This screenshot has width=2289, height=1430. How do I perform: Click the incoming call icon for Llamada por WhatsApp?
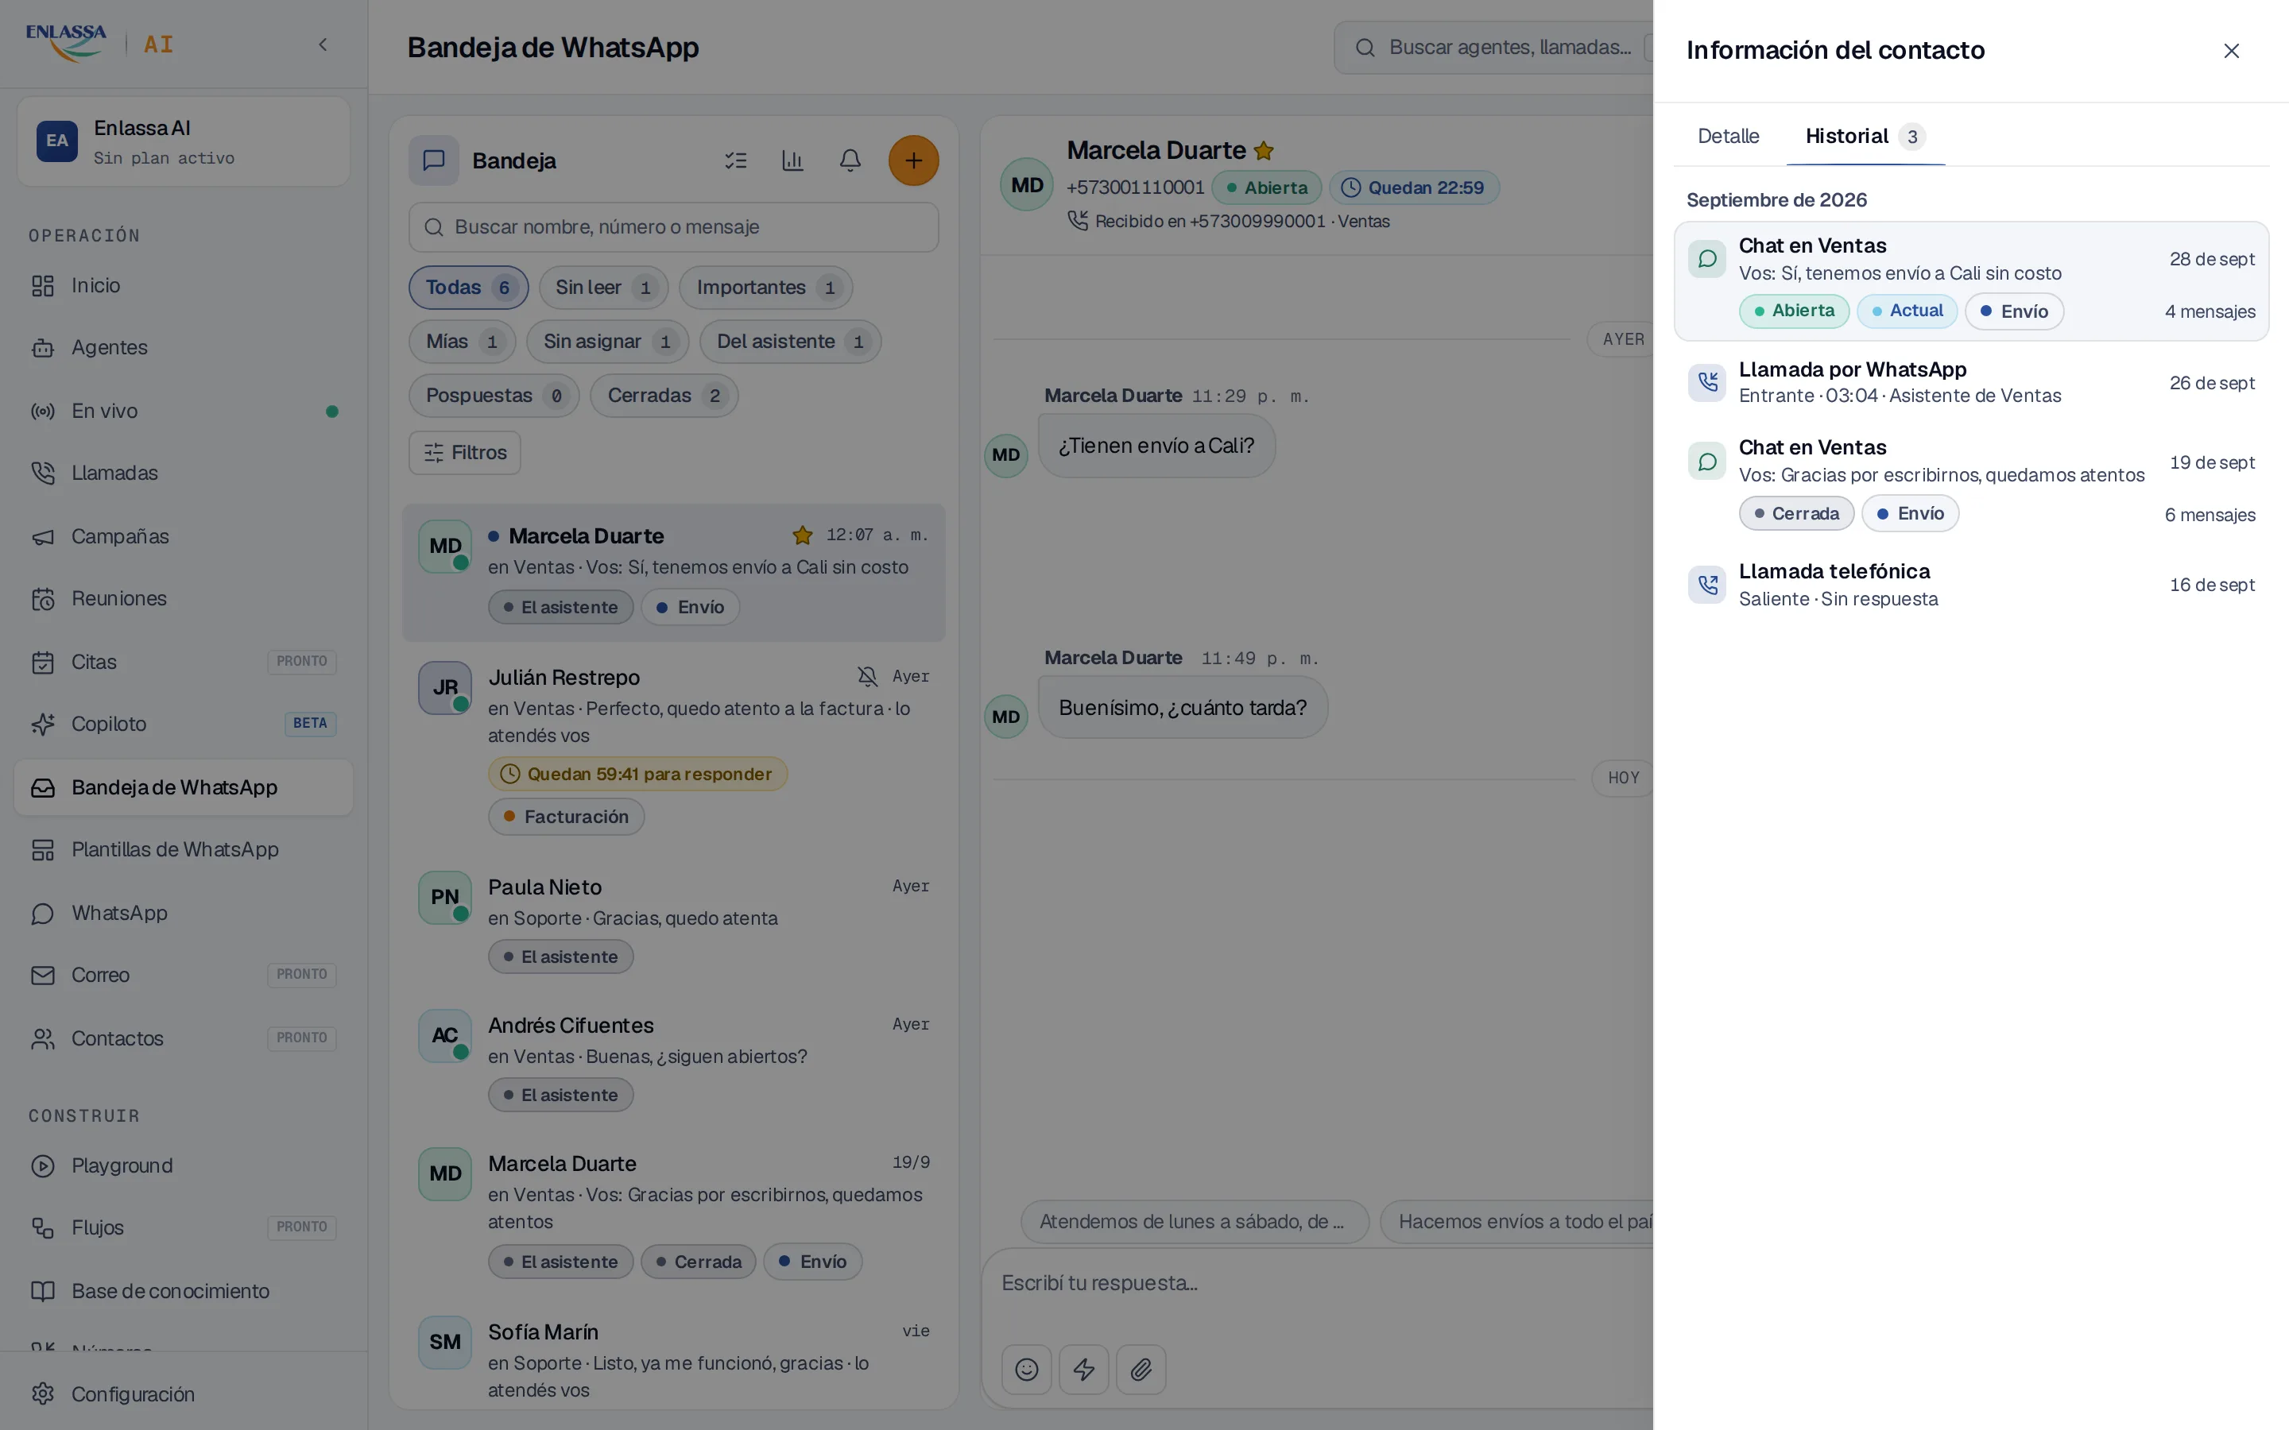coord(1706,382)
